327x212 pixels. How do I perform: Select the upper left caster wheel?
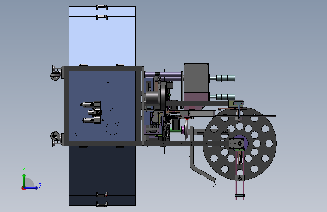pos(55,76)
